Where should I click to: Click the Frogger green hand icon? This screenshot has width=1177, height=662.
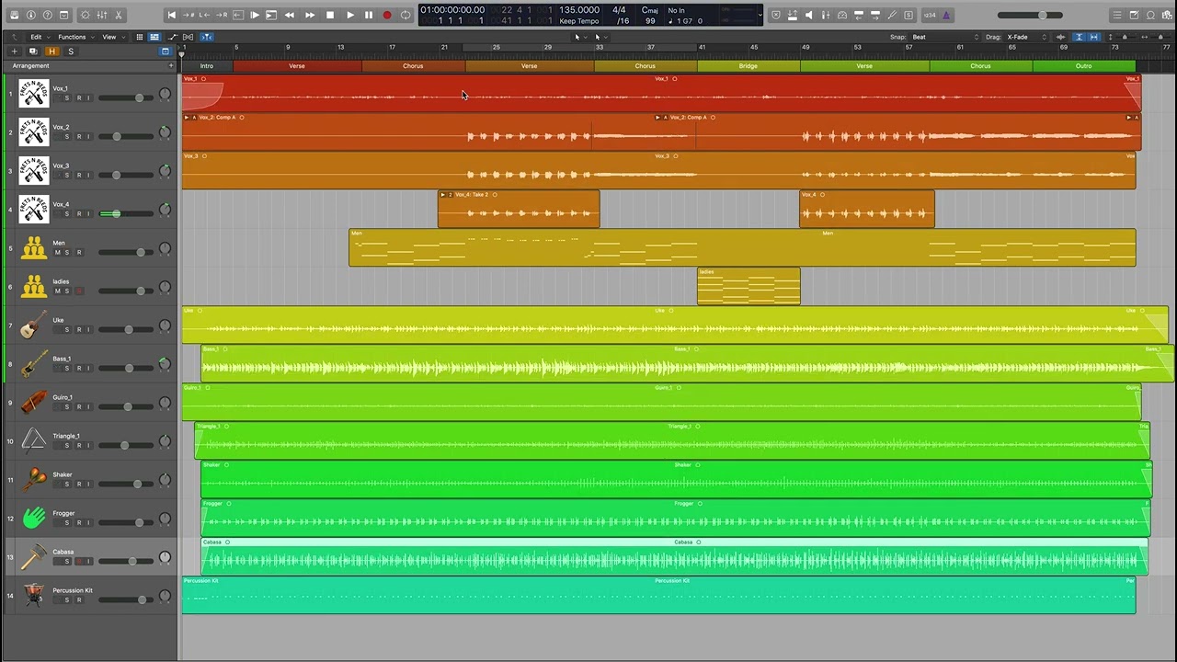[x=34, y=519]
